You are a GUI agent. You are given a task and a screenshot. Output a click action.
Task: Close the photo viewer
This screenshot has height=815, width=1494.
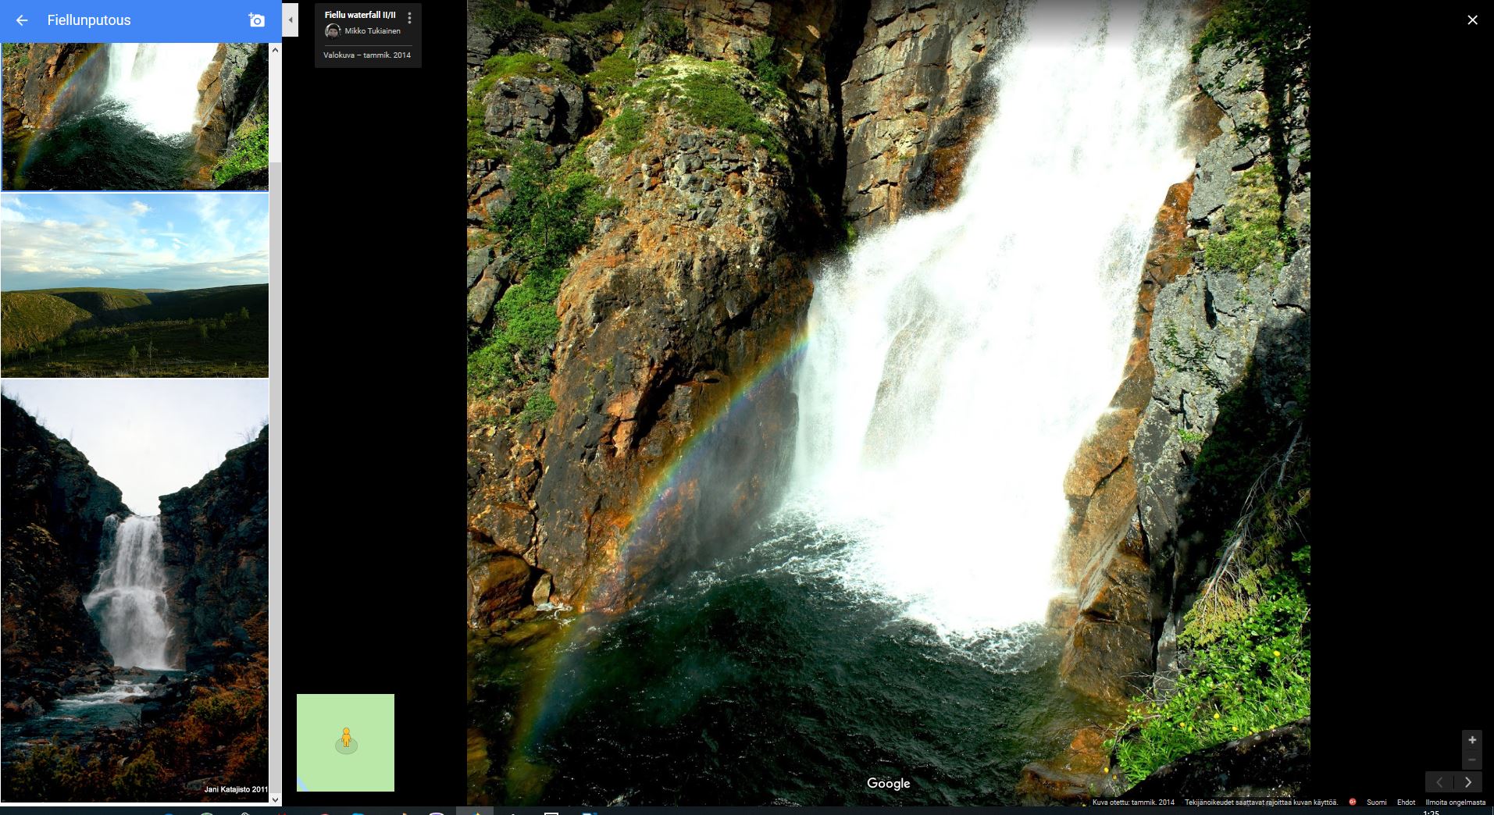(1472, 20)
